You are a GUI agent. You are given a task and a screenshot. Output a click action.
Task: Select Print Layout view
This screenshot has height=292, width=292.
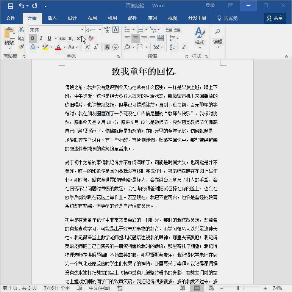197,288
